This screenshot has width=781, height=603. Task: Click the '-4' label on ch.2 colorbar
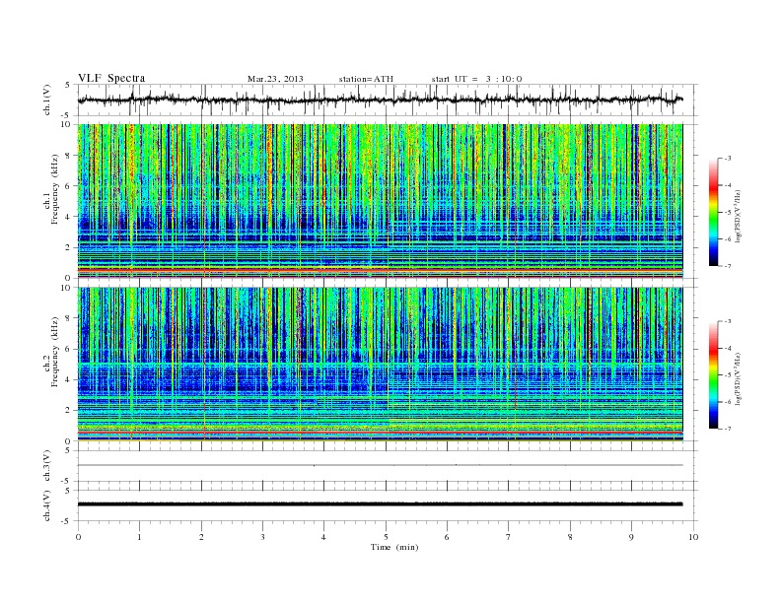[x=728, y=348]
